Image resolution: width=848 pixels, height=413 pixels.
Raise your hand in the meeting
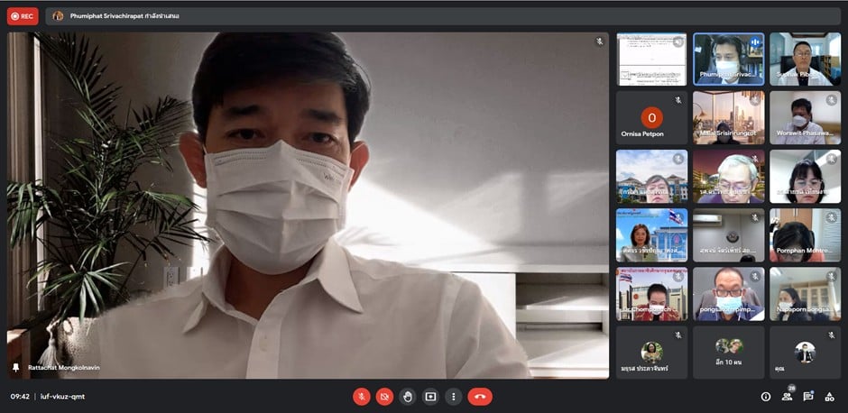[x=408, y=396]
